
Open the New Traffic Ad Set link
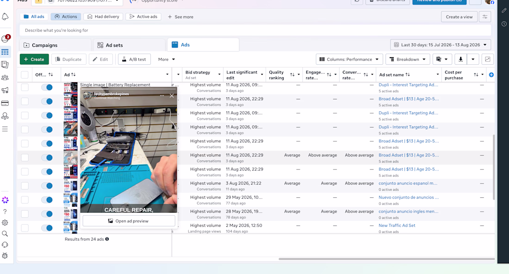coord(397,225)
